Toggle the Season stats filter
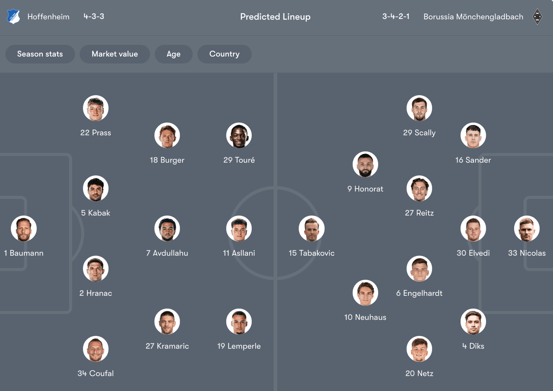This screenshot has width=553, height=391. coord(40,54)
